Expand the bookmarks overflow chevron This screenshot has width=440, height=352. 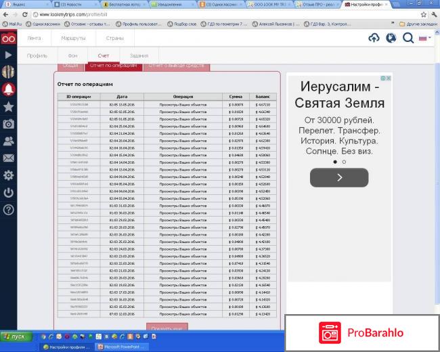tap(393, 24)
